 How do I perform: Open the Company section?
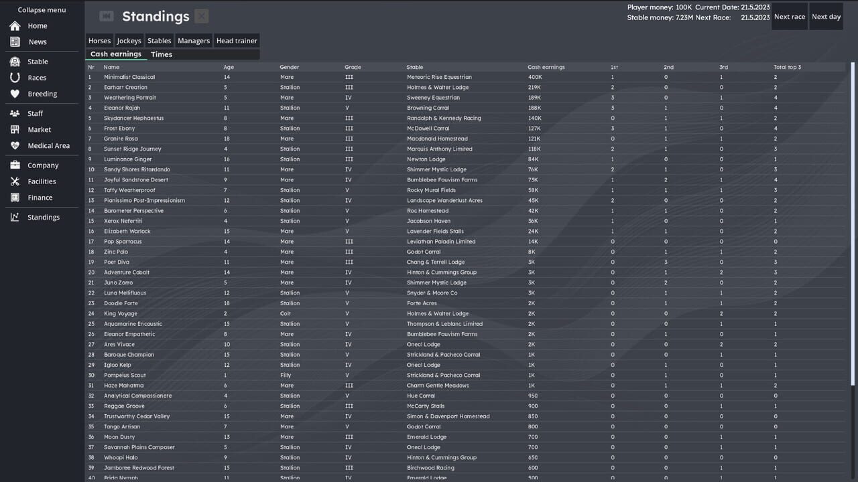click(43, 165)
